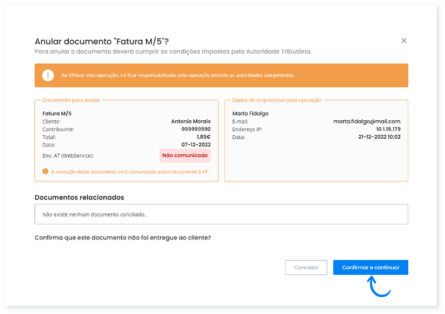The width and height of the screenshot is (445, 314).
Task: Click the orange info icon beside AT notice
Action: (46, 171)
